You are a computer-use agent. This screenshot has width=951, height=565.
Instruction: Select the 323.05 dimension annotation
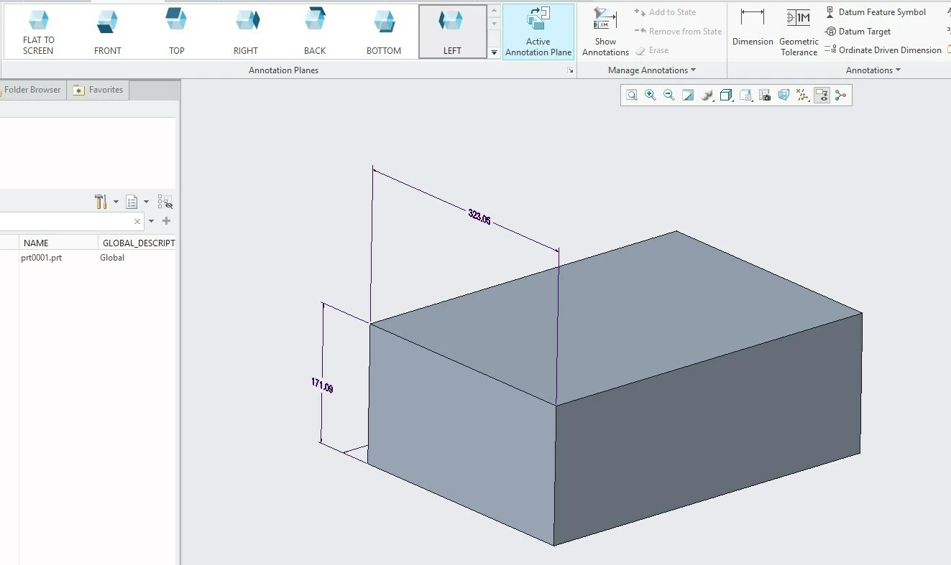coord(479,217)
